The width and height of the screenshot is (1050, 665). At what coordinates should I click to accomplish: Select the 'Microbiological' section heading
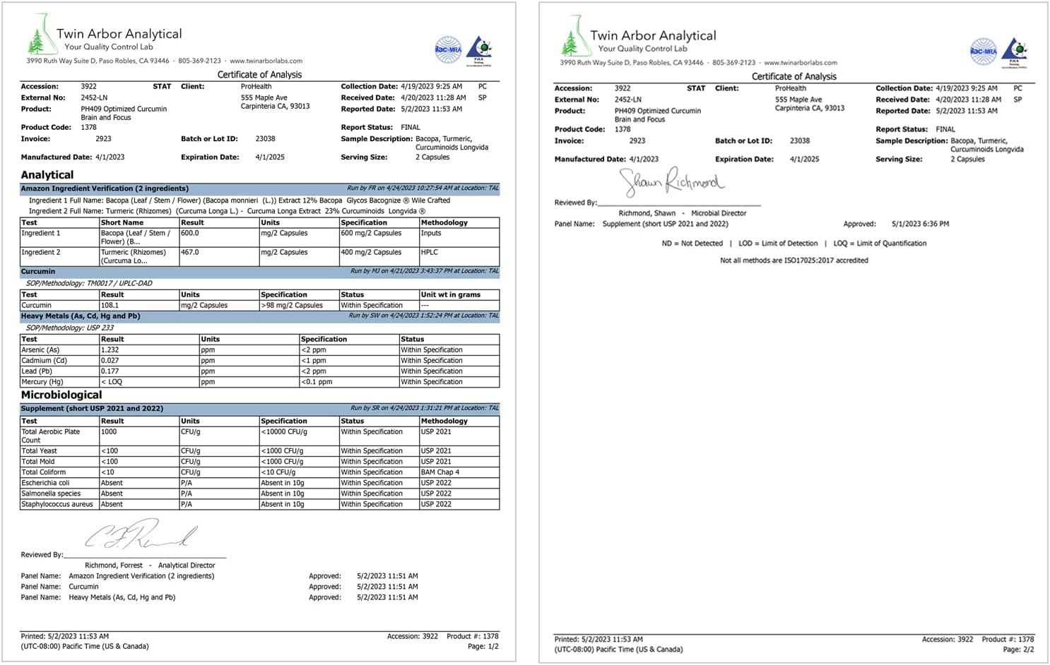[61, 395]
